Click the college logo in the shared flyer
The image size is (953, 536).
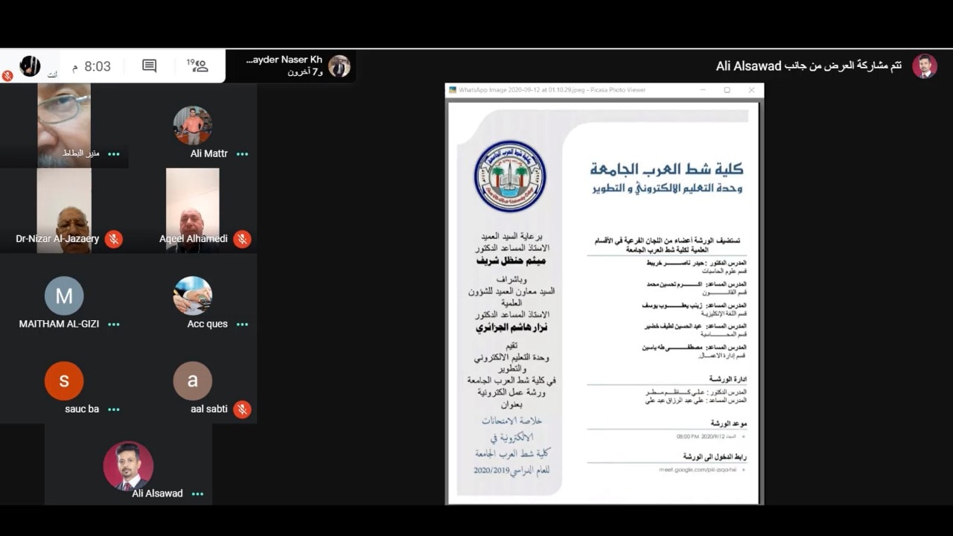pos(510,176)
